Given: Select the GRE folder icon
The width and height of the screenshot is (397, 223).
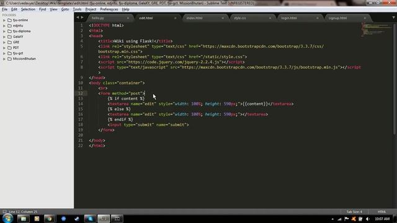Looking at the screenshot, I should coord(10,42).
